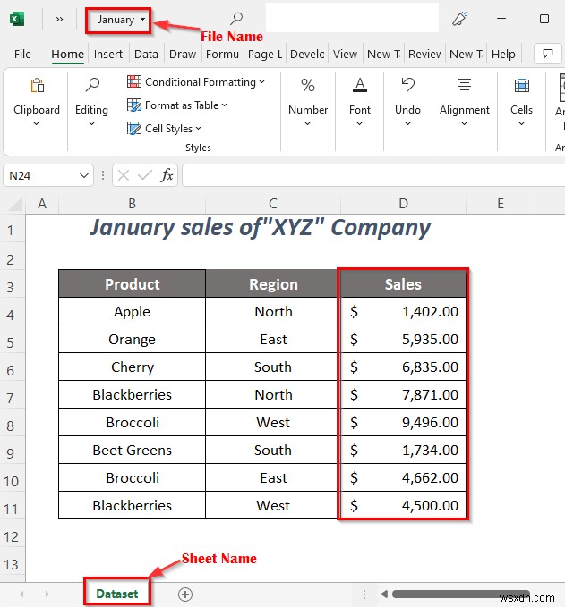
Task: Select the sales value 1,402.00
Action: pyautogui.click(x=403, y=312)
